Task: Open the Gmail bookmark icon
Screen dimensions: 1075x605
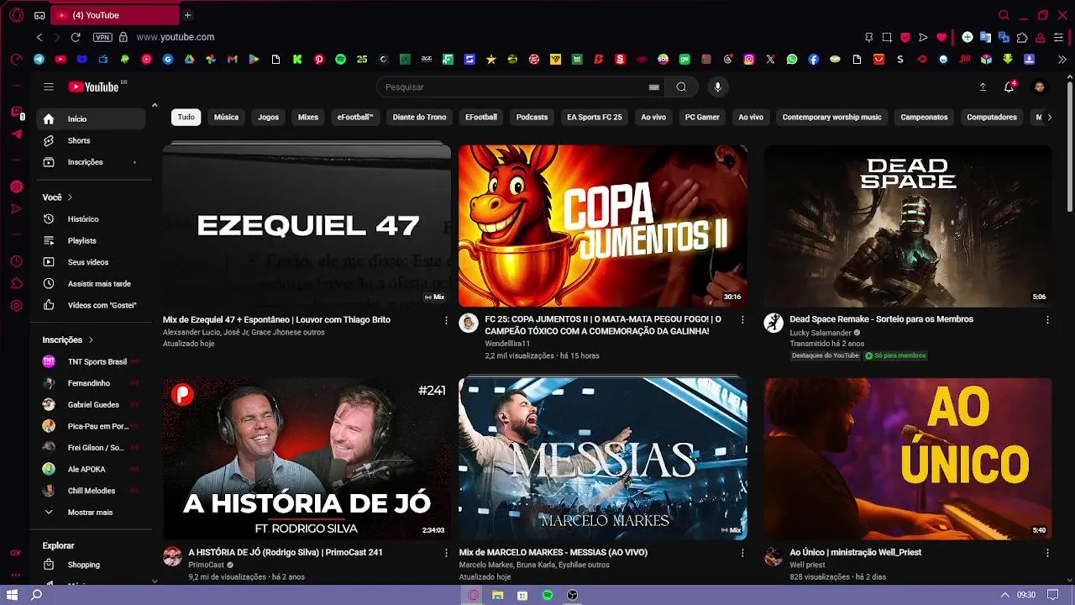Action: coord(232,60)
